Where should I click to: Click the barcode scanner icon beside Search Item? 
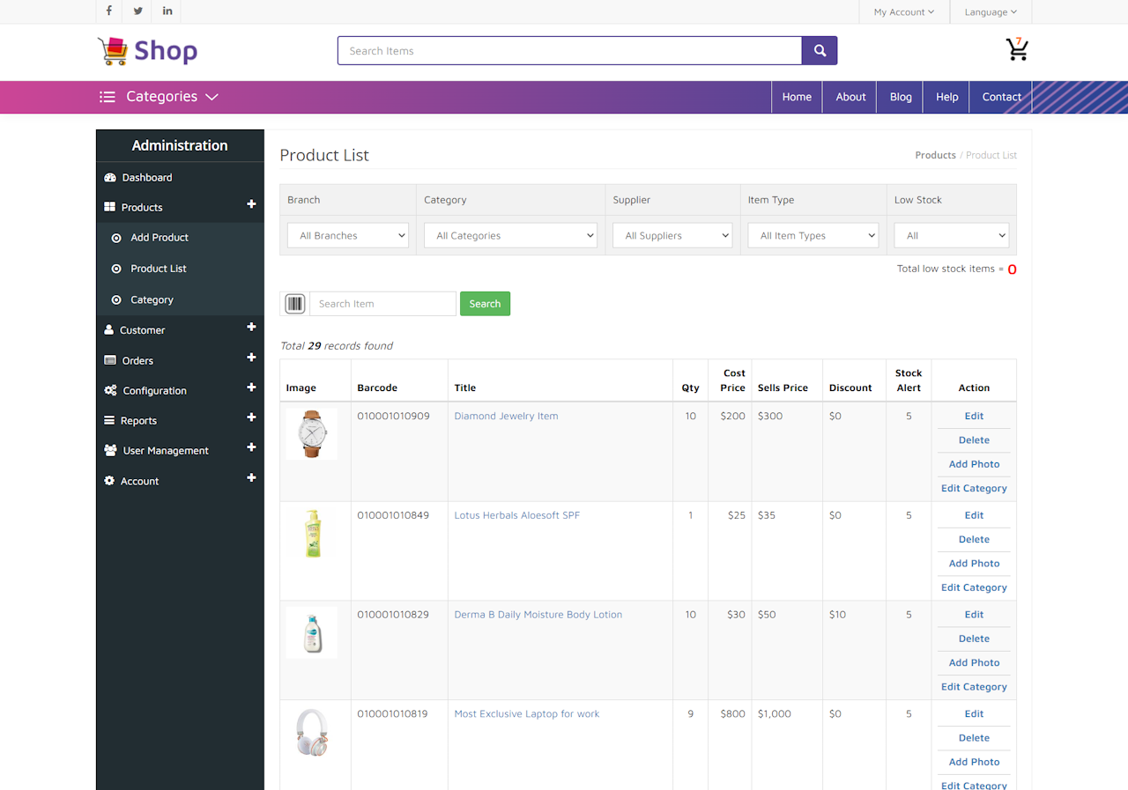[x=294, y=303]
